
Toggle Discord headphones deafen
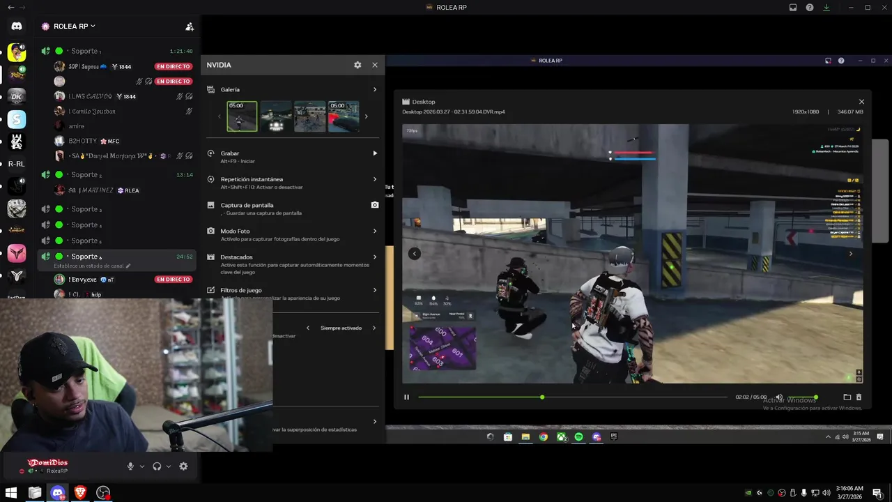click(x=157, y=466)
